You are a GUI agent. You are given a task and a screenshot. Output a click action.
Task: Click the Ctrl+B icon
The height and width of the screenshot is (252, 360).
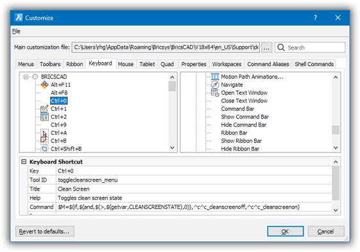(x=44, y=140)
